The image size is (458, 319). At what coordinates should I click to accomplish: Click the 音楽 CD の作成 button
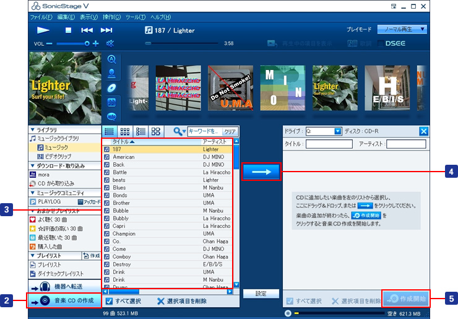tap(64, 300)
